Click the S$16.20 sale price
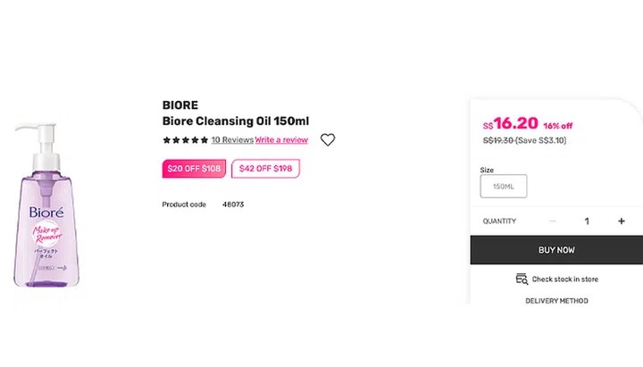The width and height of the screenshot is (643, 367). tap(511, 123)
